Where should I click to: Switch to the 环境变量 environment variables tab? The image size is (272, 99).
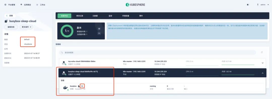[126, 16]
